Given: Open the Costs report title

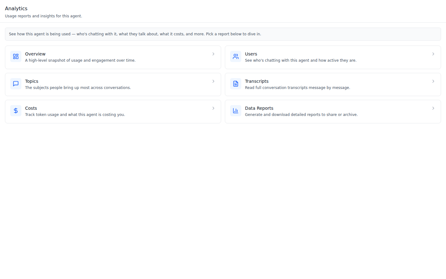Looking at the screenshot, I should click(x=31, y=108).
